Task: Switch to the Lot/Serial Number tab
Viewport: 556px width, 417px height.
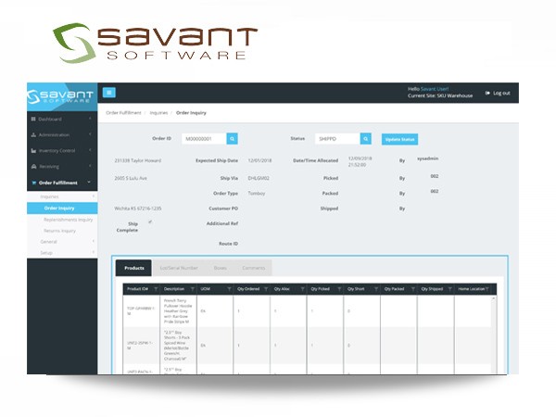Action: [179, 268]
